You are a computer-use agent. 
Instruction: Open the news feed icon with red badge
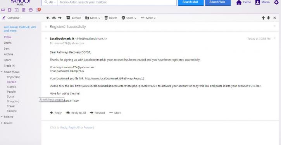[38, 10]
